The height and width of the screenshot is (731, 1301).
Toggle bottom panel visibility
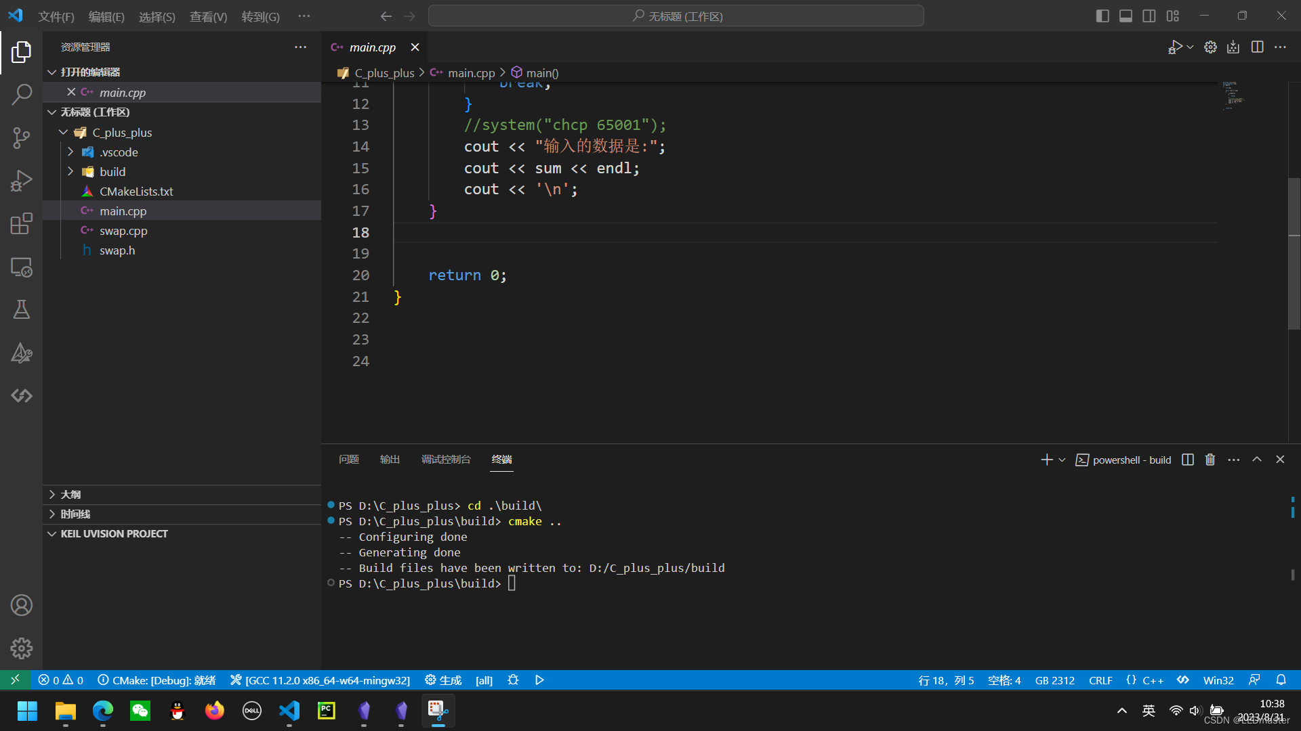point(1126,16)
